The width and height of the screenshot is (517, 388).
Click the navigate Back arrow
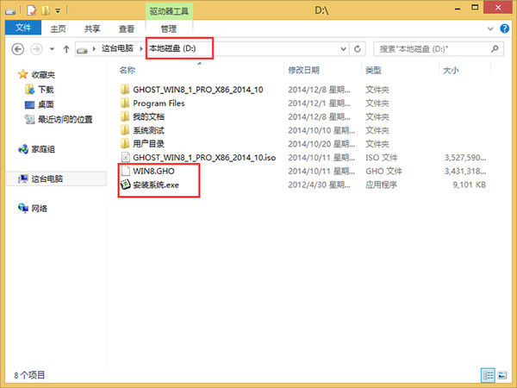click(19, 48)
